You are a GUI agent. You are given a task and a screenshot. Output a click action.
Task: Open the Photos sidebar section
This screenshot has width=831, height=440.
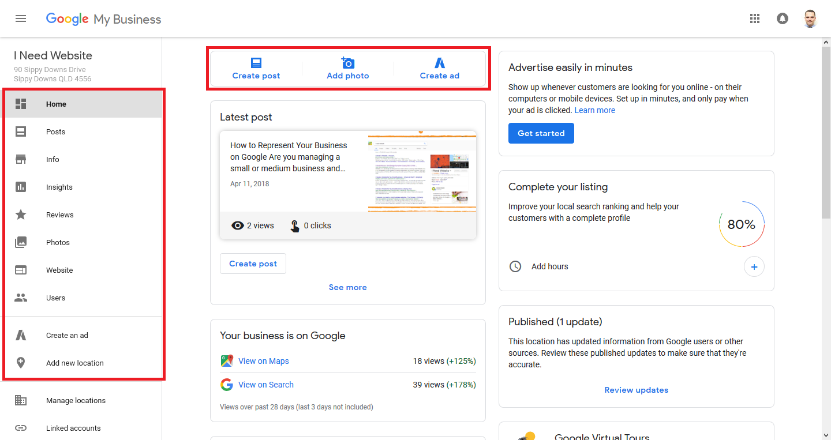[58, 243]
